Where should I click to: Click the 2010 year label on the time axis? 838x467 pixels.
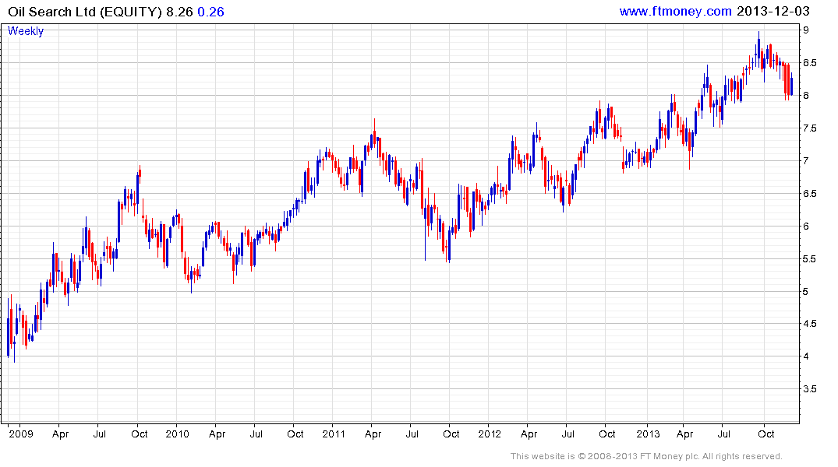[x=178, y=434]
